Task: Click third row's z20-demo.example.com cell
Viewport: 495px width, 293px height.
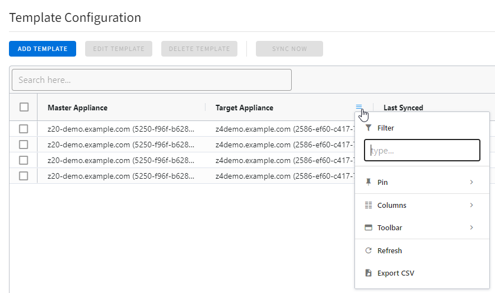Action: pos(121,160)
